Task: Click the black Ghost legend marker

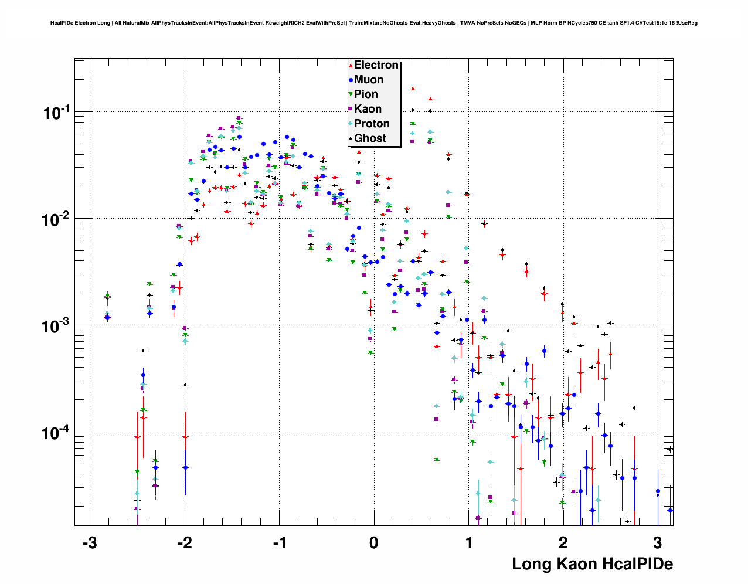Action: (x=351, y=138)
